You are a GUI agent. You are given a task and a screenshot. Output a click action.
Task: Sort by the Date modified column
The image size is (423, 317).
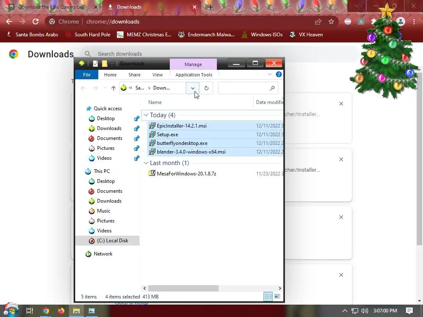coord(269,102)
